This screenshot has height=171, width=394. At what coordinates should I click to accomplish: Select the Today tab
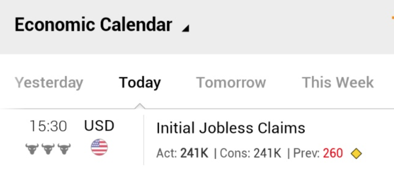click(x=140, y=83)
